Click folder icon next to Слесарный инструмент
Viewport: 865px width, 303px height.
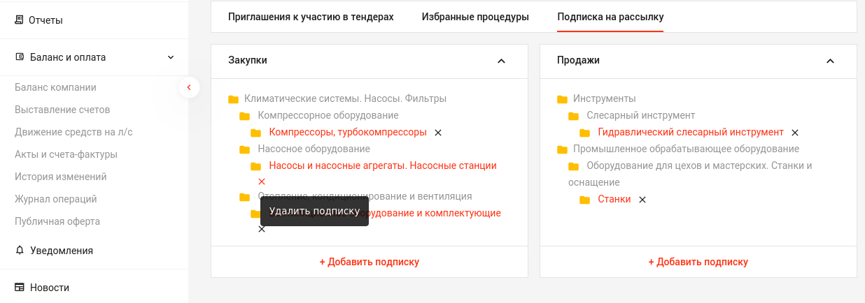click(x=573, y=116)
